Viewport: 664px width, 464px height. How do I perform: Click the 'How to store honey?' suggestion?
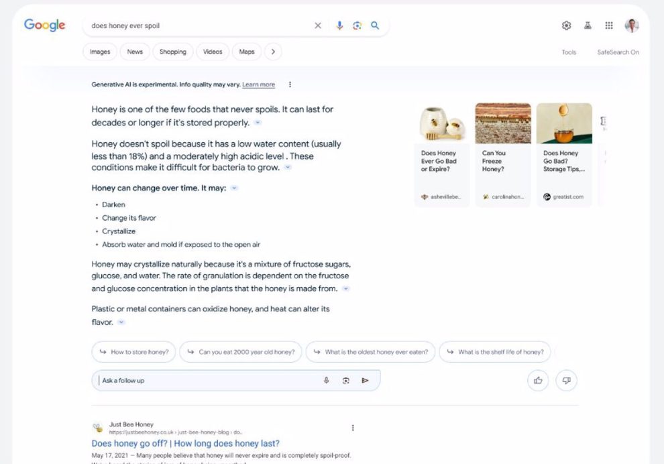click(133, 352)
